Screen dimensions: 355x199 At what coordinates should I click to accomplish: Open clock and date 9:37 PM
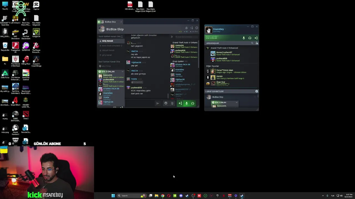tap(349, 196)
